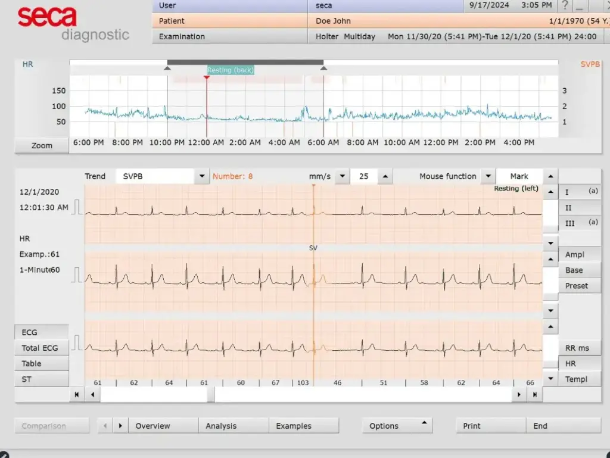Open the Mouse function dropdown
The image size is (610, 458).
coord(488,176)
